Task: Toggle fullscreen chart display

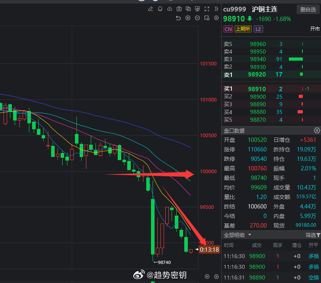Action: (x=206, y=9)
